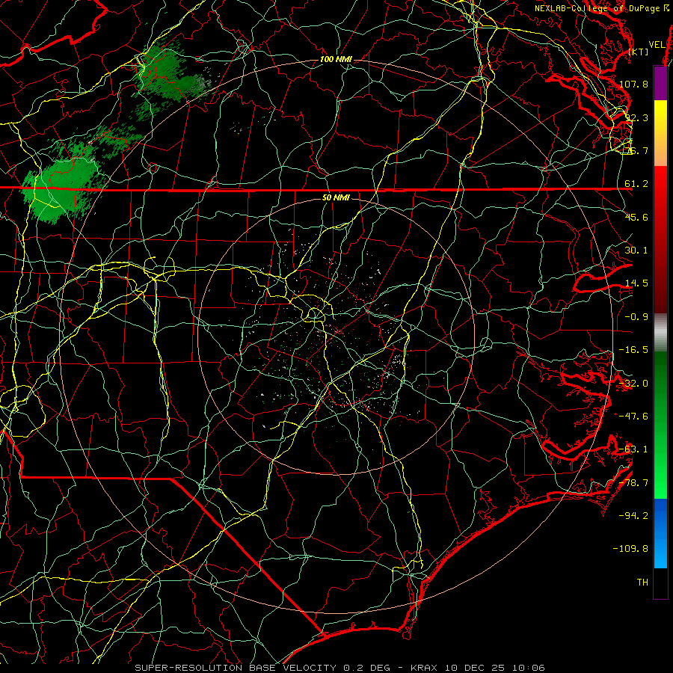Click the 30.1 legend value

pos(636,251)
